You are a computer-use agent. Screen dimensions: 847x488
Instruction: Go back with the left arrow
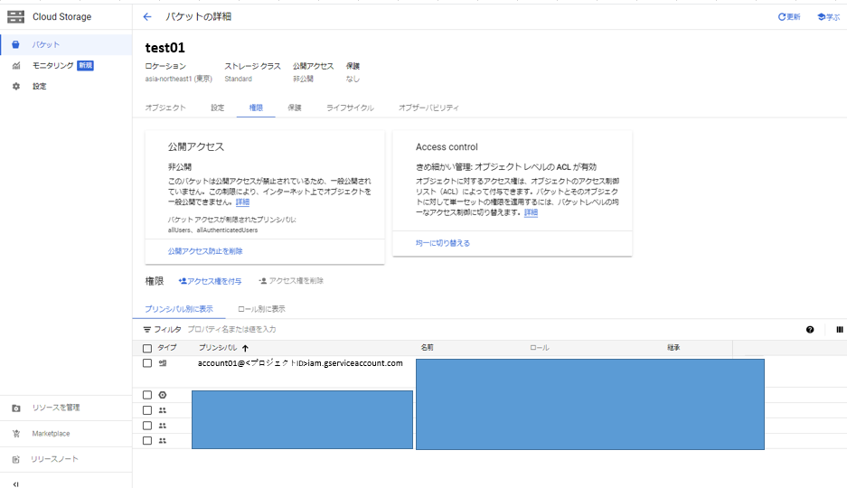click(147, 17)
